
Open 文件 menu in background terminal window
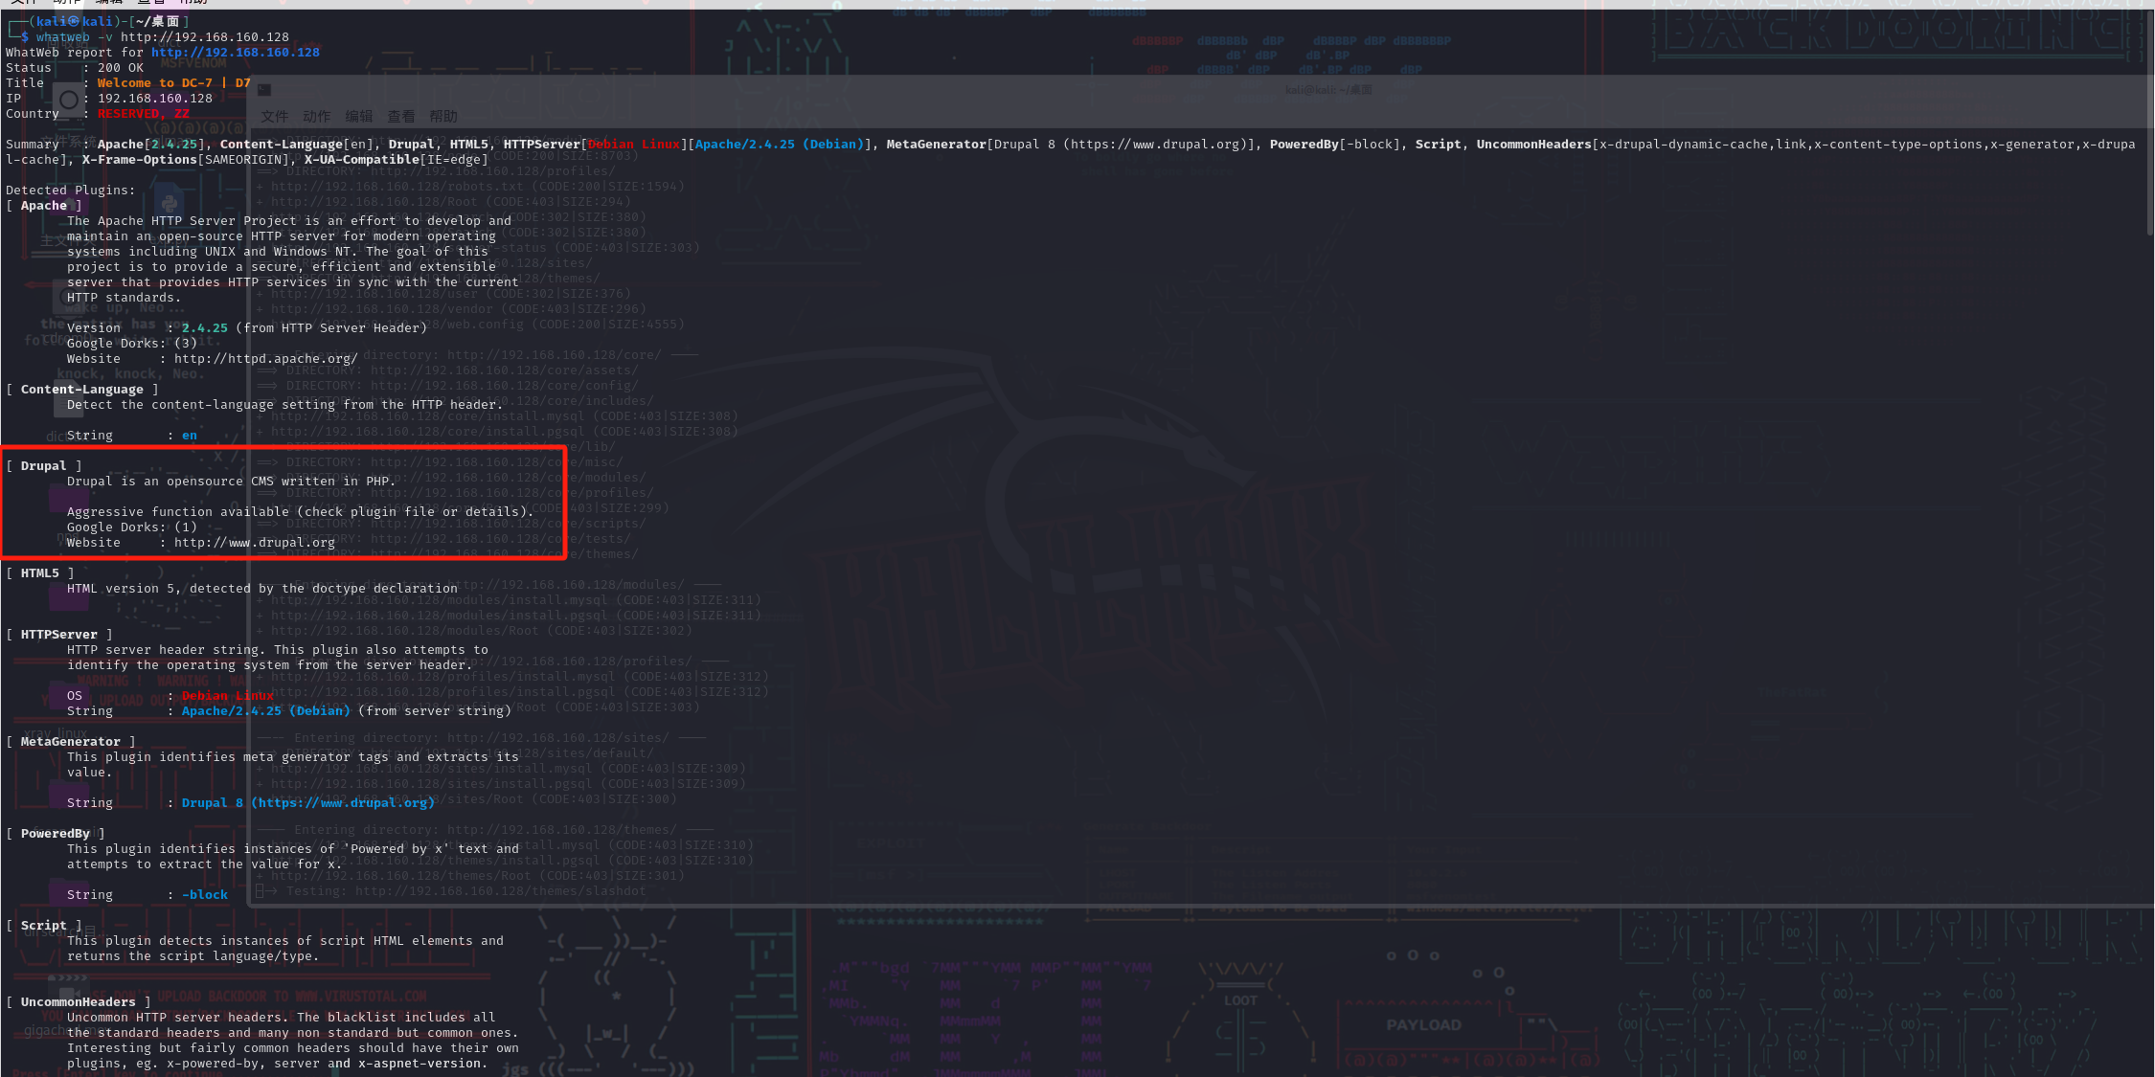(274, 117)
